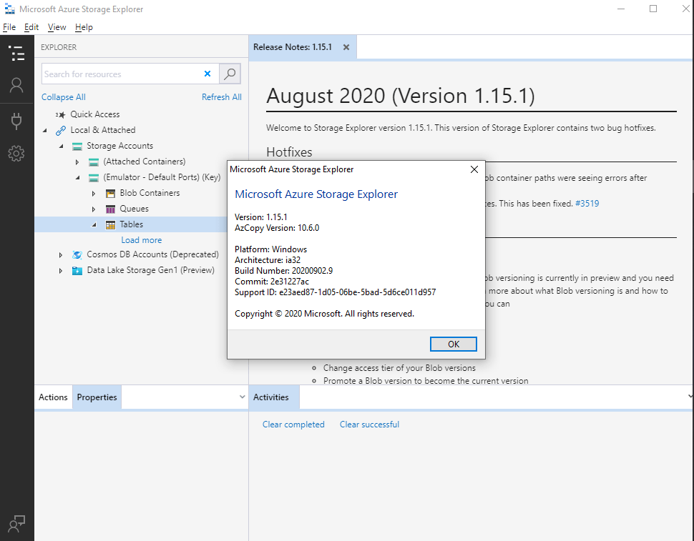Click the Tables grid icon
The height and width of the screenshot is (541, 694).
click(110, 225)
